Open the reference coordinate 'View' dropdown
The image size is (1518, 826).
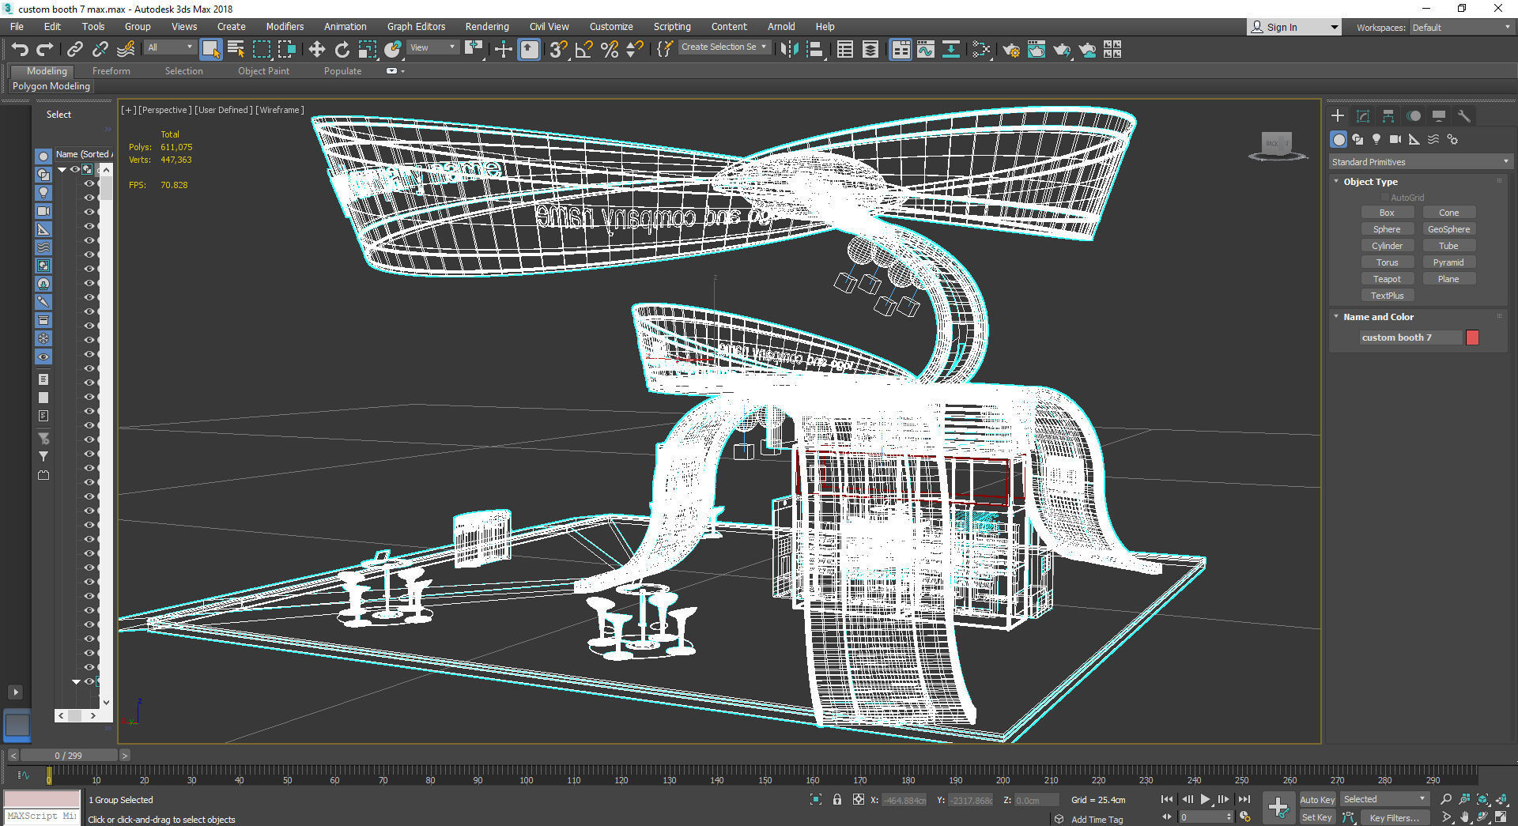tap(432, 47)
